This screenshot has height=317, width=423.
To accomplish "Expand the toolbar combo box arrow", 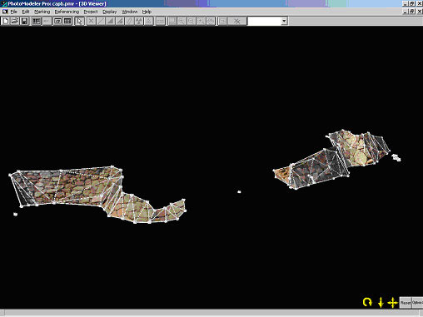I will 284,21.
